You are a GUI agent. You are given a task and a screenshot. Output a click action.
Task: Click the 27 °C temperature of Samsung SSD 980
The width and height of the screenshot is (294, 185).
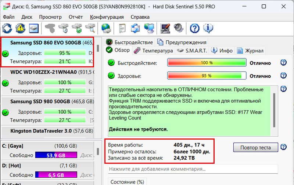[x=65, y=120]
